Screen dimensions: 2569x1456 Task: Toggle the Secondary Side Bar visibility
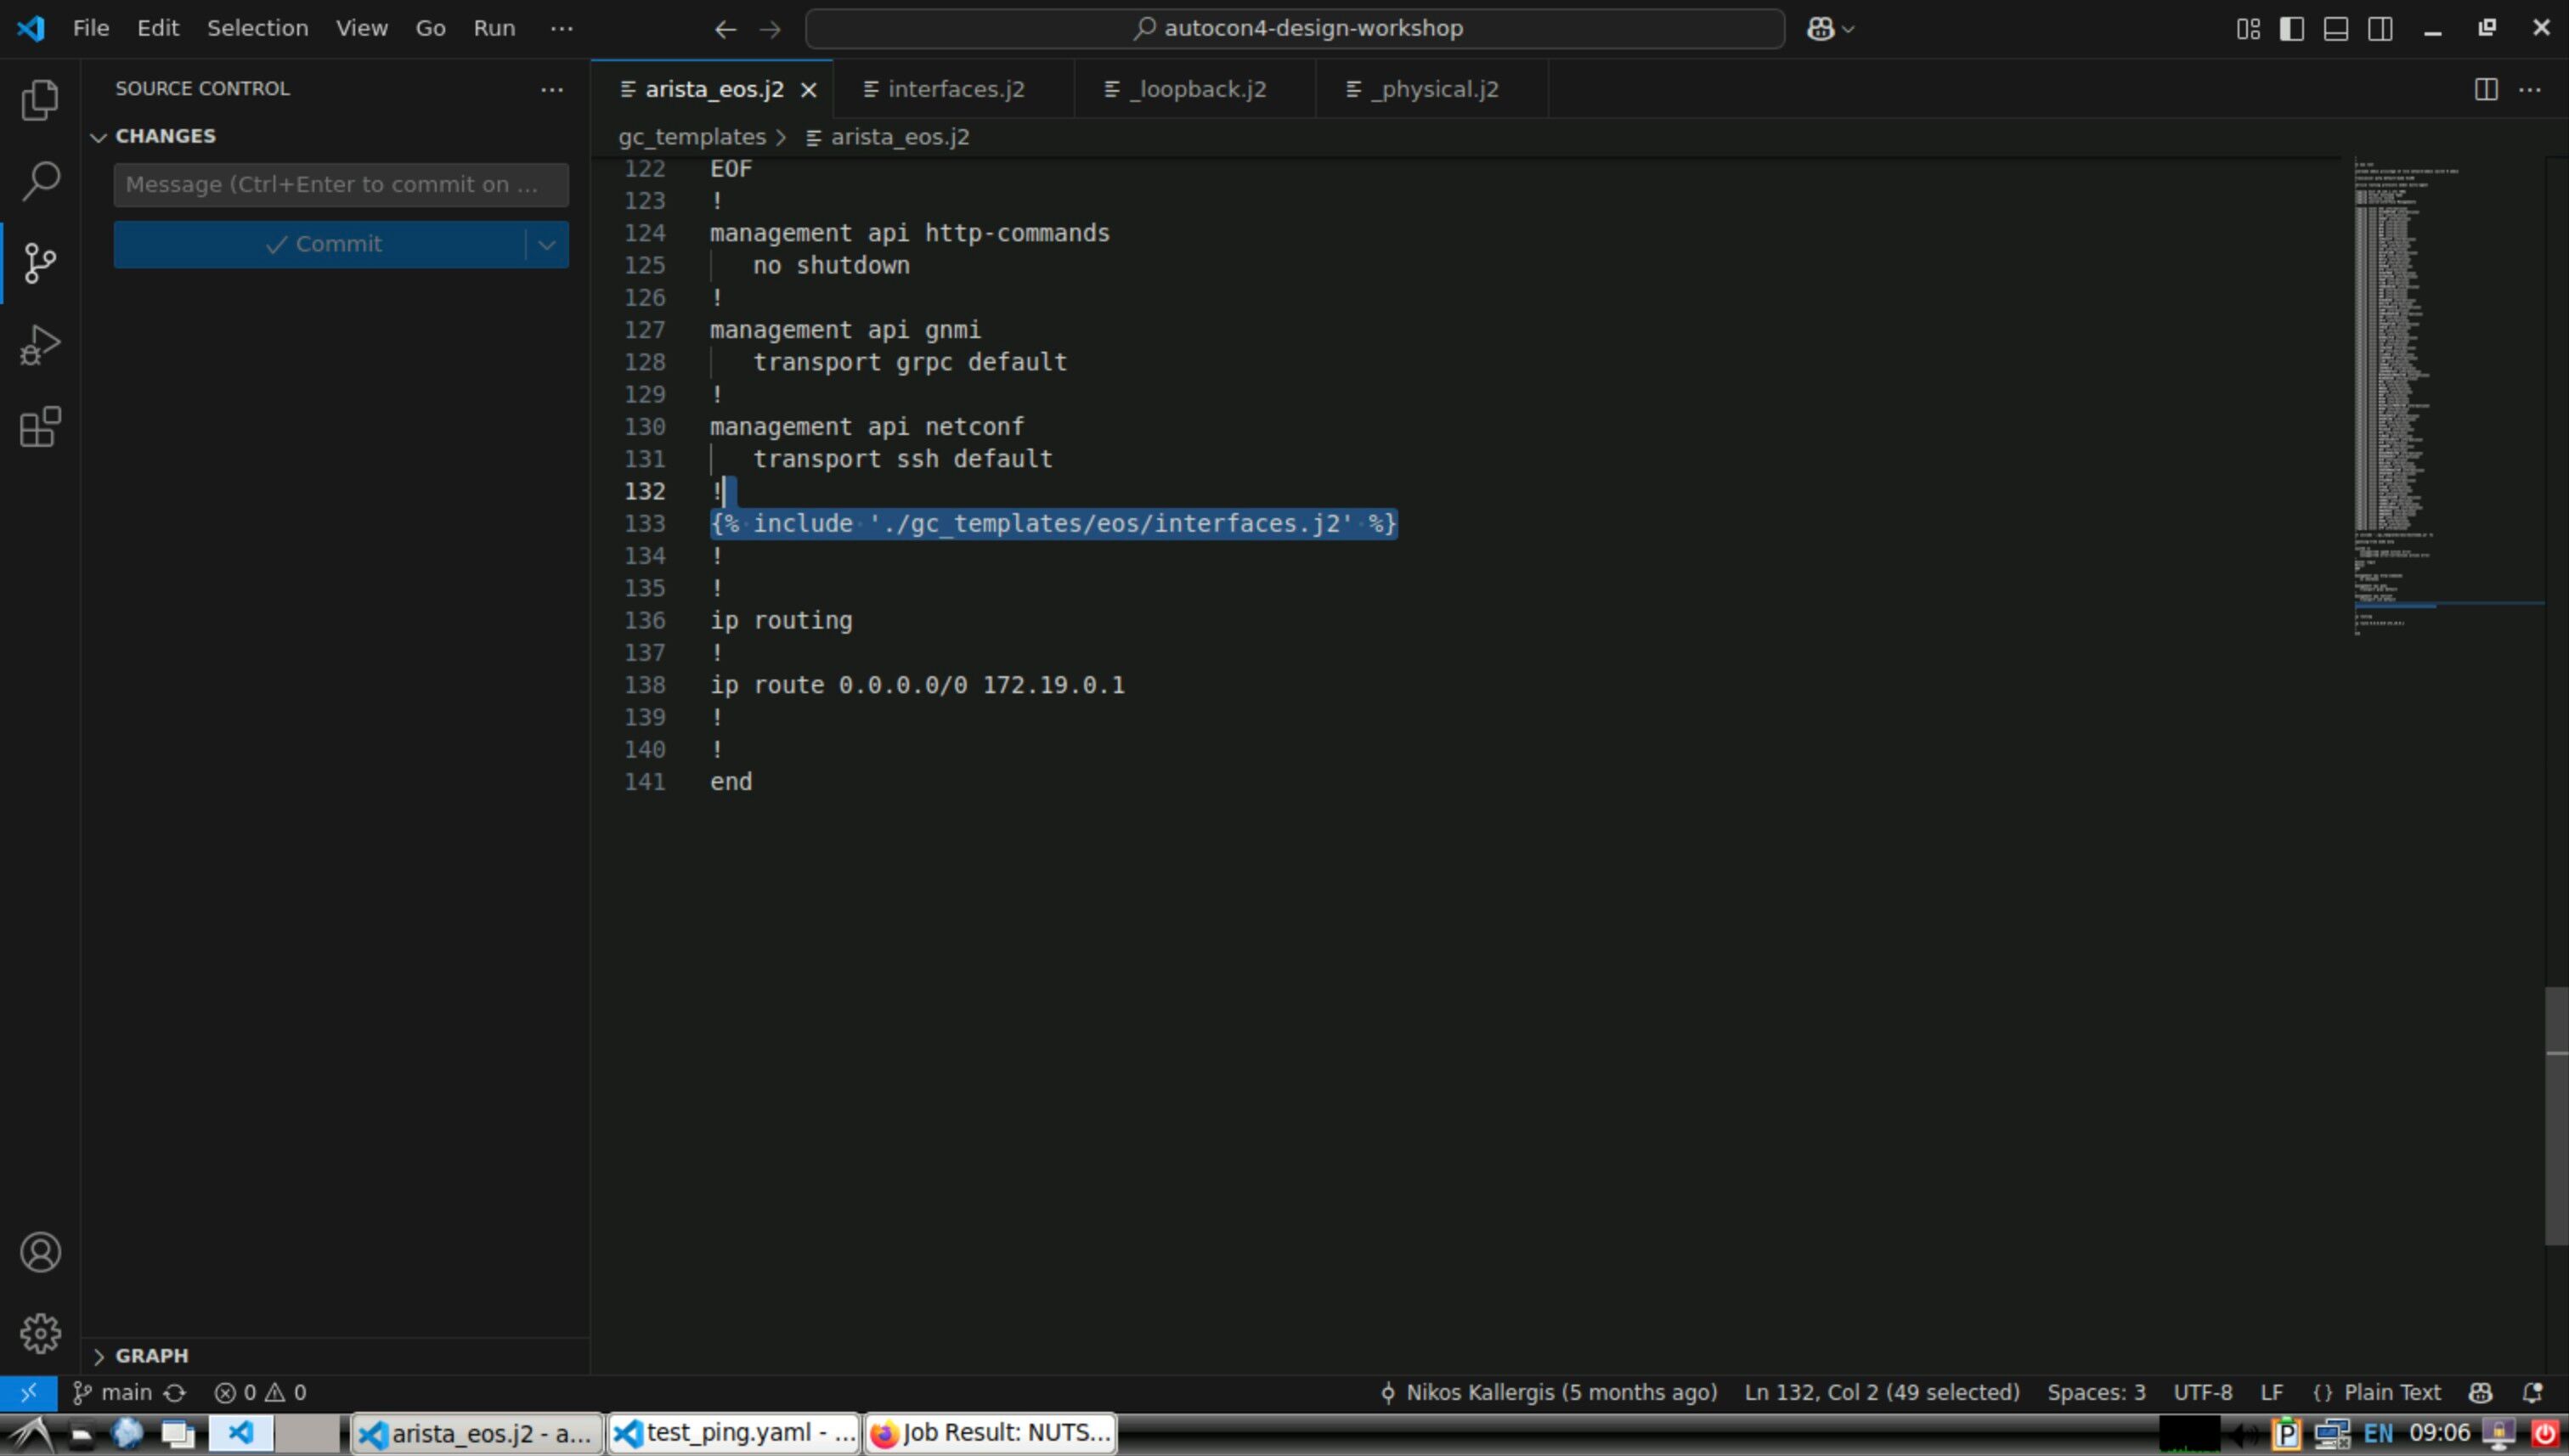point(2380,29)
